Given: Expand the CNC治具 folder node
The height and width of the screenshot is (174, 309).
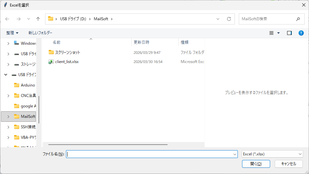Looking at the screenshot, I should (x=8, y=96).
